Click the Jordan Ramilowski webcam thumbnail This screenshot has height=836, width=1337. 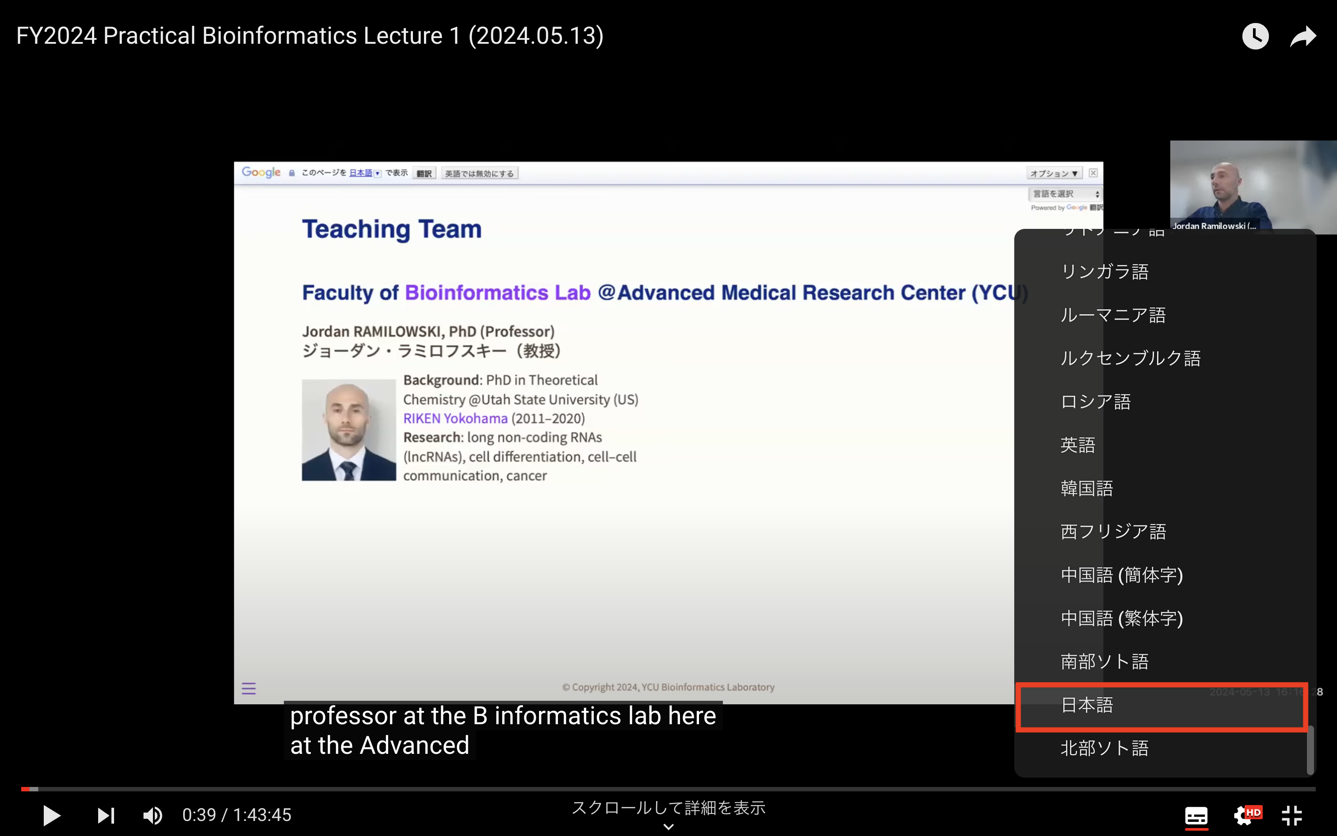(1253, 186)
